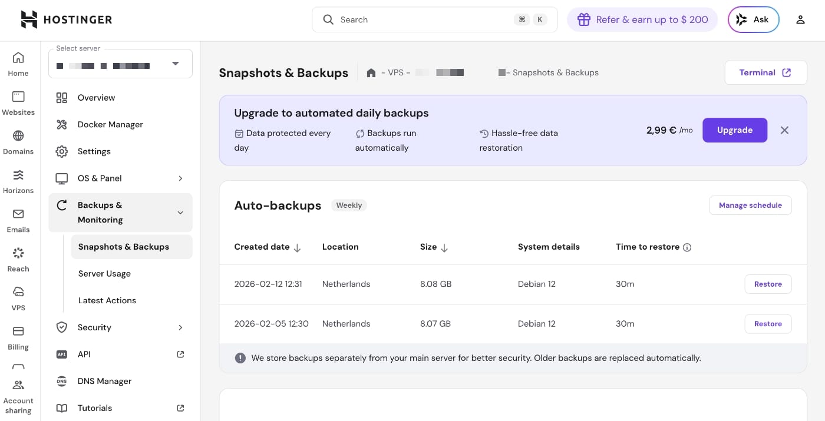Open Docker Manager from the server menu
The height and width of the screenshot is (421, 825).
tap(110, 124)
